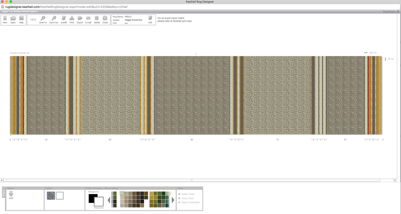Show previous colours with palette left arrow

[109, 200]
